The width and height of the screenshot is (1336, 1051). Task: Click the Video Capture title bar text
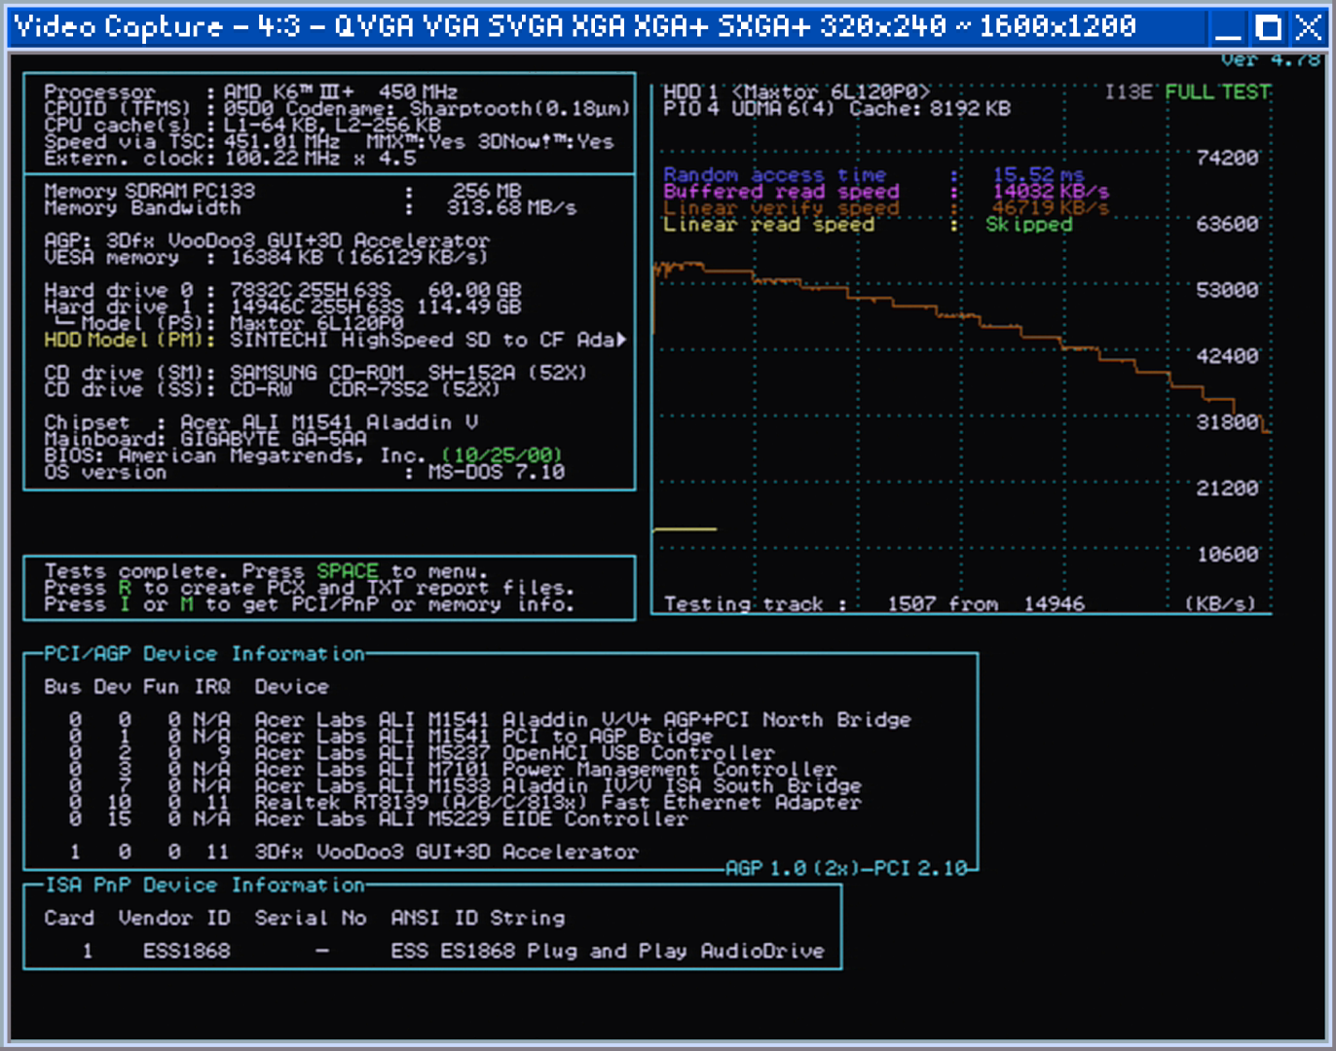(x=575, y=26)
